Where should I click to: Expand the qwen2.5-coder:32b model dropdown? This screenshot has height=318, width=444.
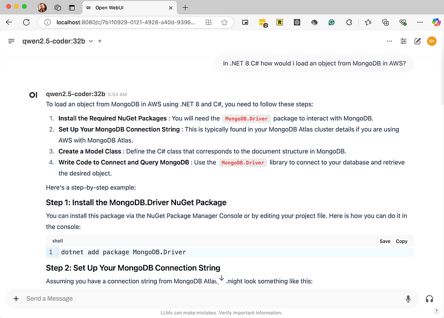(x=91, y=41)
